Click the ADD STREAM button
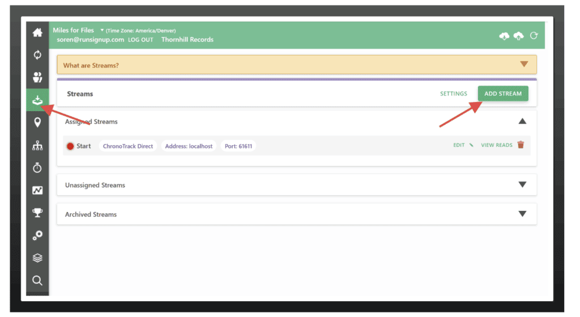The width and height of the screenshot is (580, 317). point(502,94)
